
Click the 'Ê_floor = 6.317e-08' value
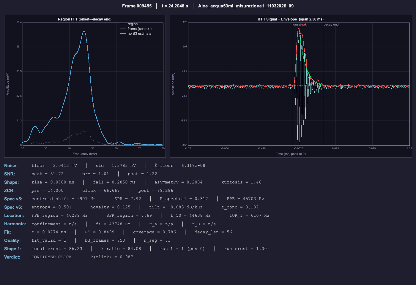[180, 166]
